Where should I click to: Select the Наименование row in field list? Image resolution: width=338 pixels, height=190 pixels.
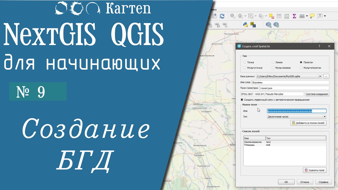285,142
